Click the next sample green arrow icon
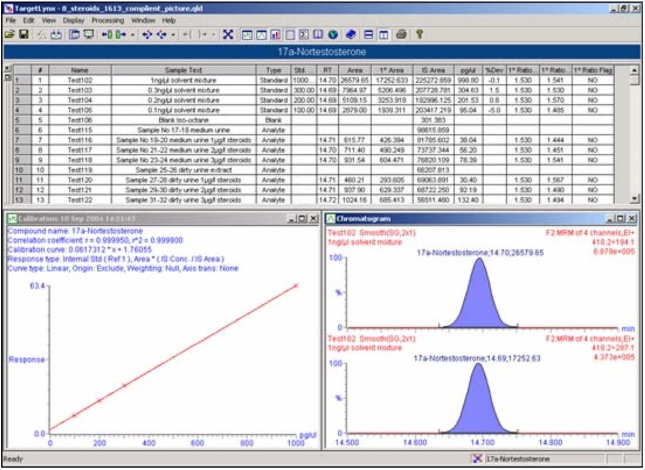The image size is (645, 470). 120,34
